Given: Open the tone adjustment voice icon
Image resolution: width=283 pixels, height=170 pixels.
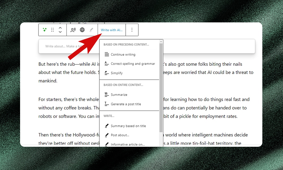Looking at the screenshot, I should click(73, 30).
